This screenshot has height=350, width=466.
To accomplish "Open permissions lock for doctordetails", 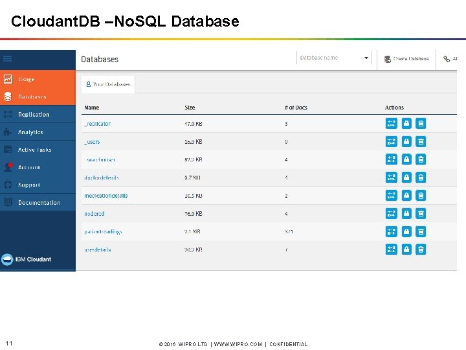I will [x=406, y=178].
